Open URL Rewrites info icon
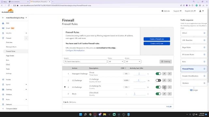This screenshot has width=209, height=117. point(204,40)
